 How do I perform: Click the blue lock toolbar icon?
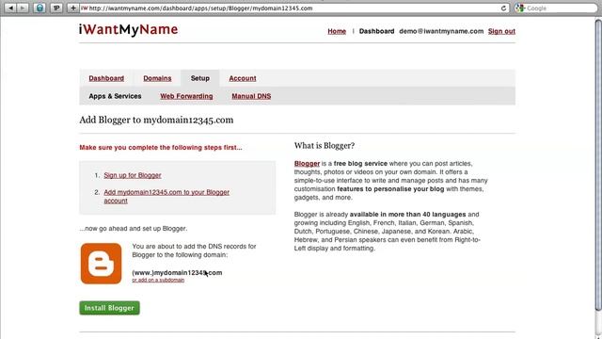[x=40, y=8]
